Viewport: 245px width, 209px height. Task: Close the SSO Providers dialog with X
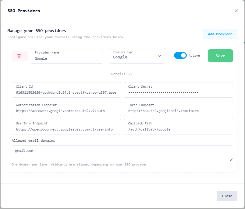pyautogui.click(x=236, y=11)
